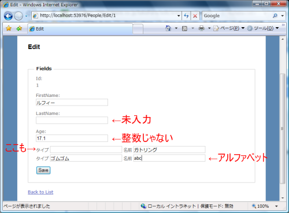Click the toolbar overflow chevron
This screenshot has width=289, height=213.
[283, 25]
